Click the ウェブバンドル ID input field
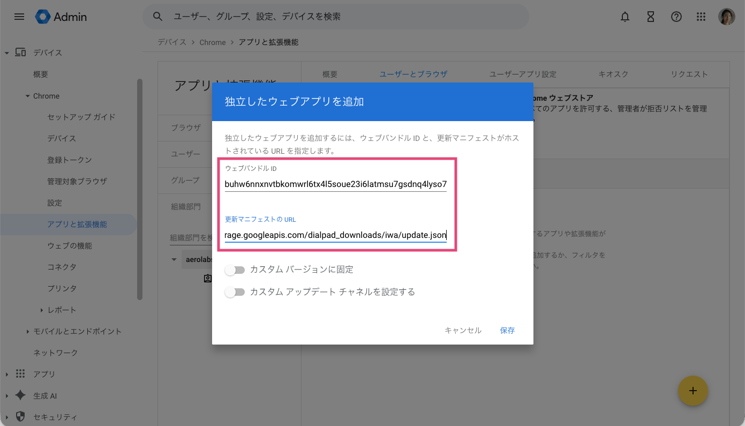This screenshot has height=426, width=745. coord(336,185)
